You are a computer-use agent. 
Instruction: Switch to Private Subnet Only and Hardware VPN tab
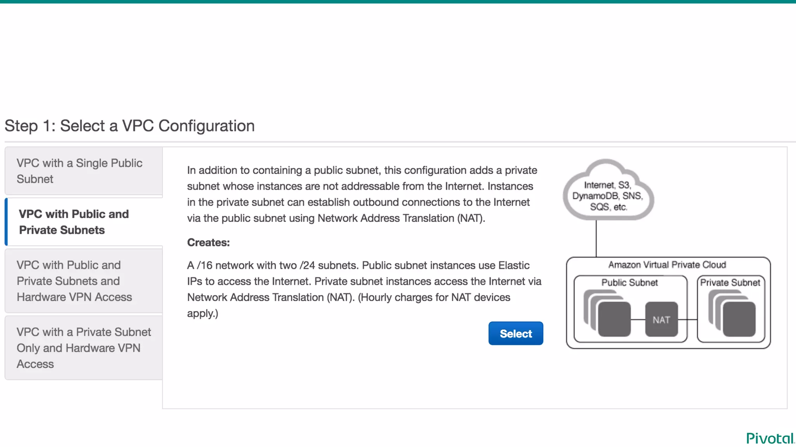(84, 348)
